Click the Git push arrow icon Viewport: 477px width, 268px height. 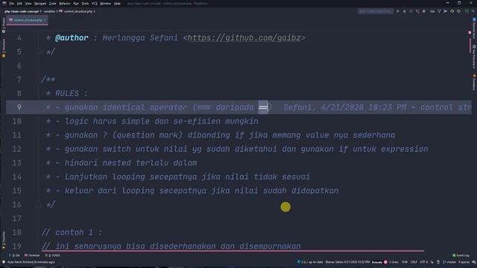tap(446, 11)
